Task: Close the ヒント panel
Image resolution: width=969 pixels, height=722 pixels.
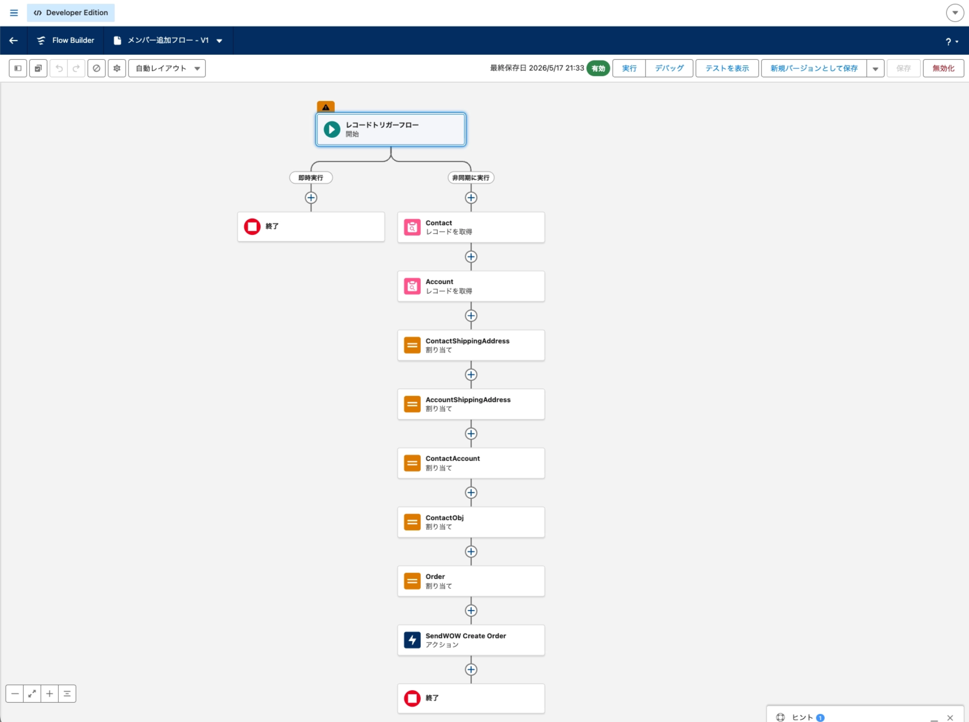Action: [x=950, y=717]
